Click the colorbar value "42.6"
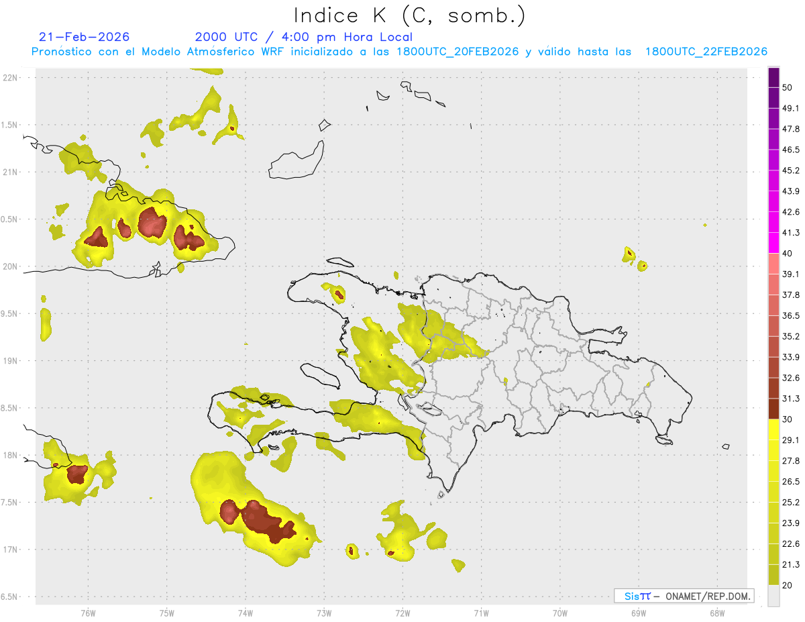 [x=791, y=212]
